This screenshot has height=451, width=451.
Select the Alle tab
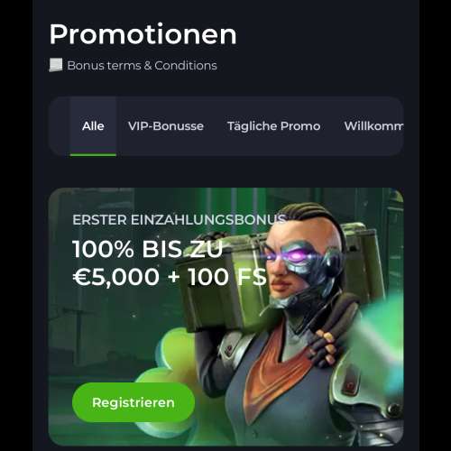93,126
